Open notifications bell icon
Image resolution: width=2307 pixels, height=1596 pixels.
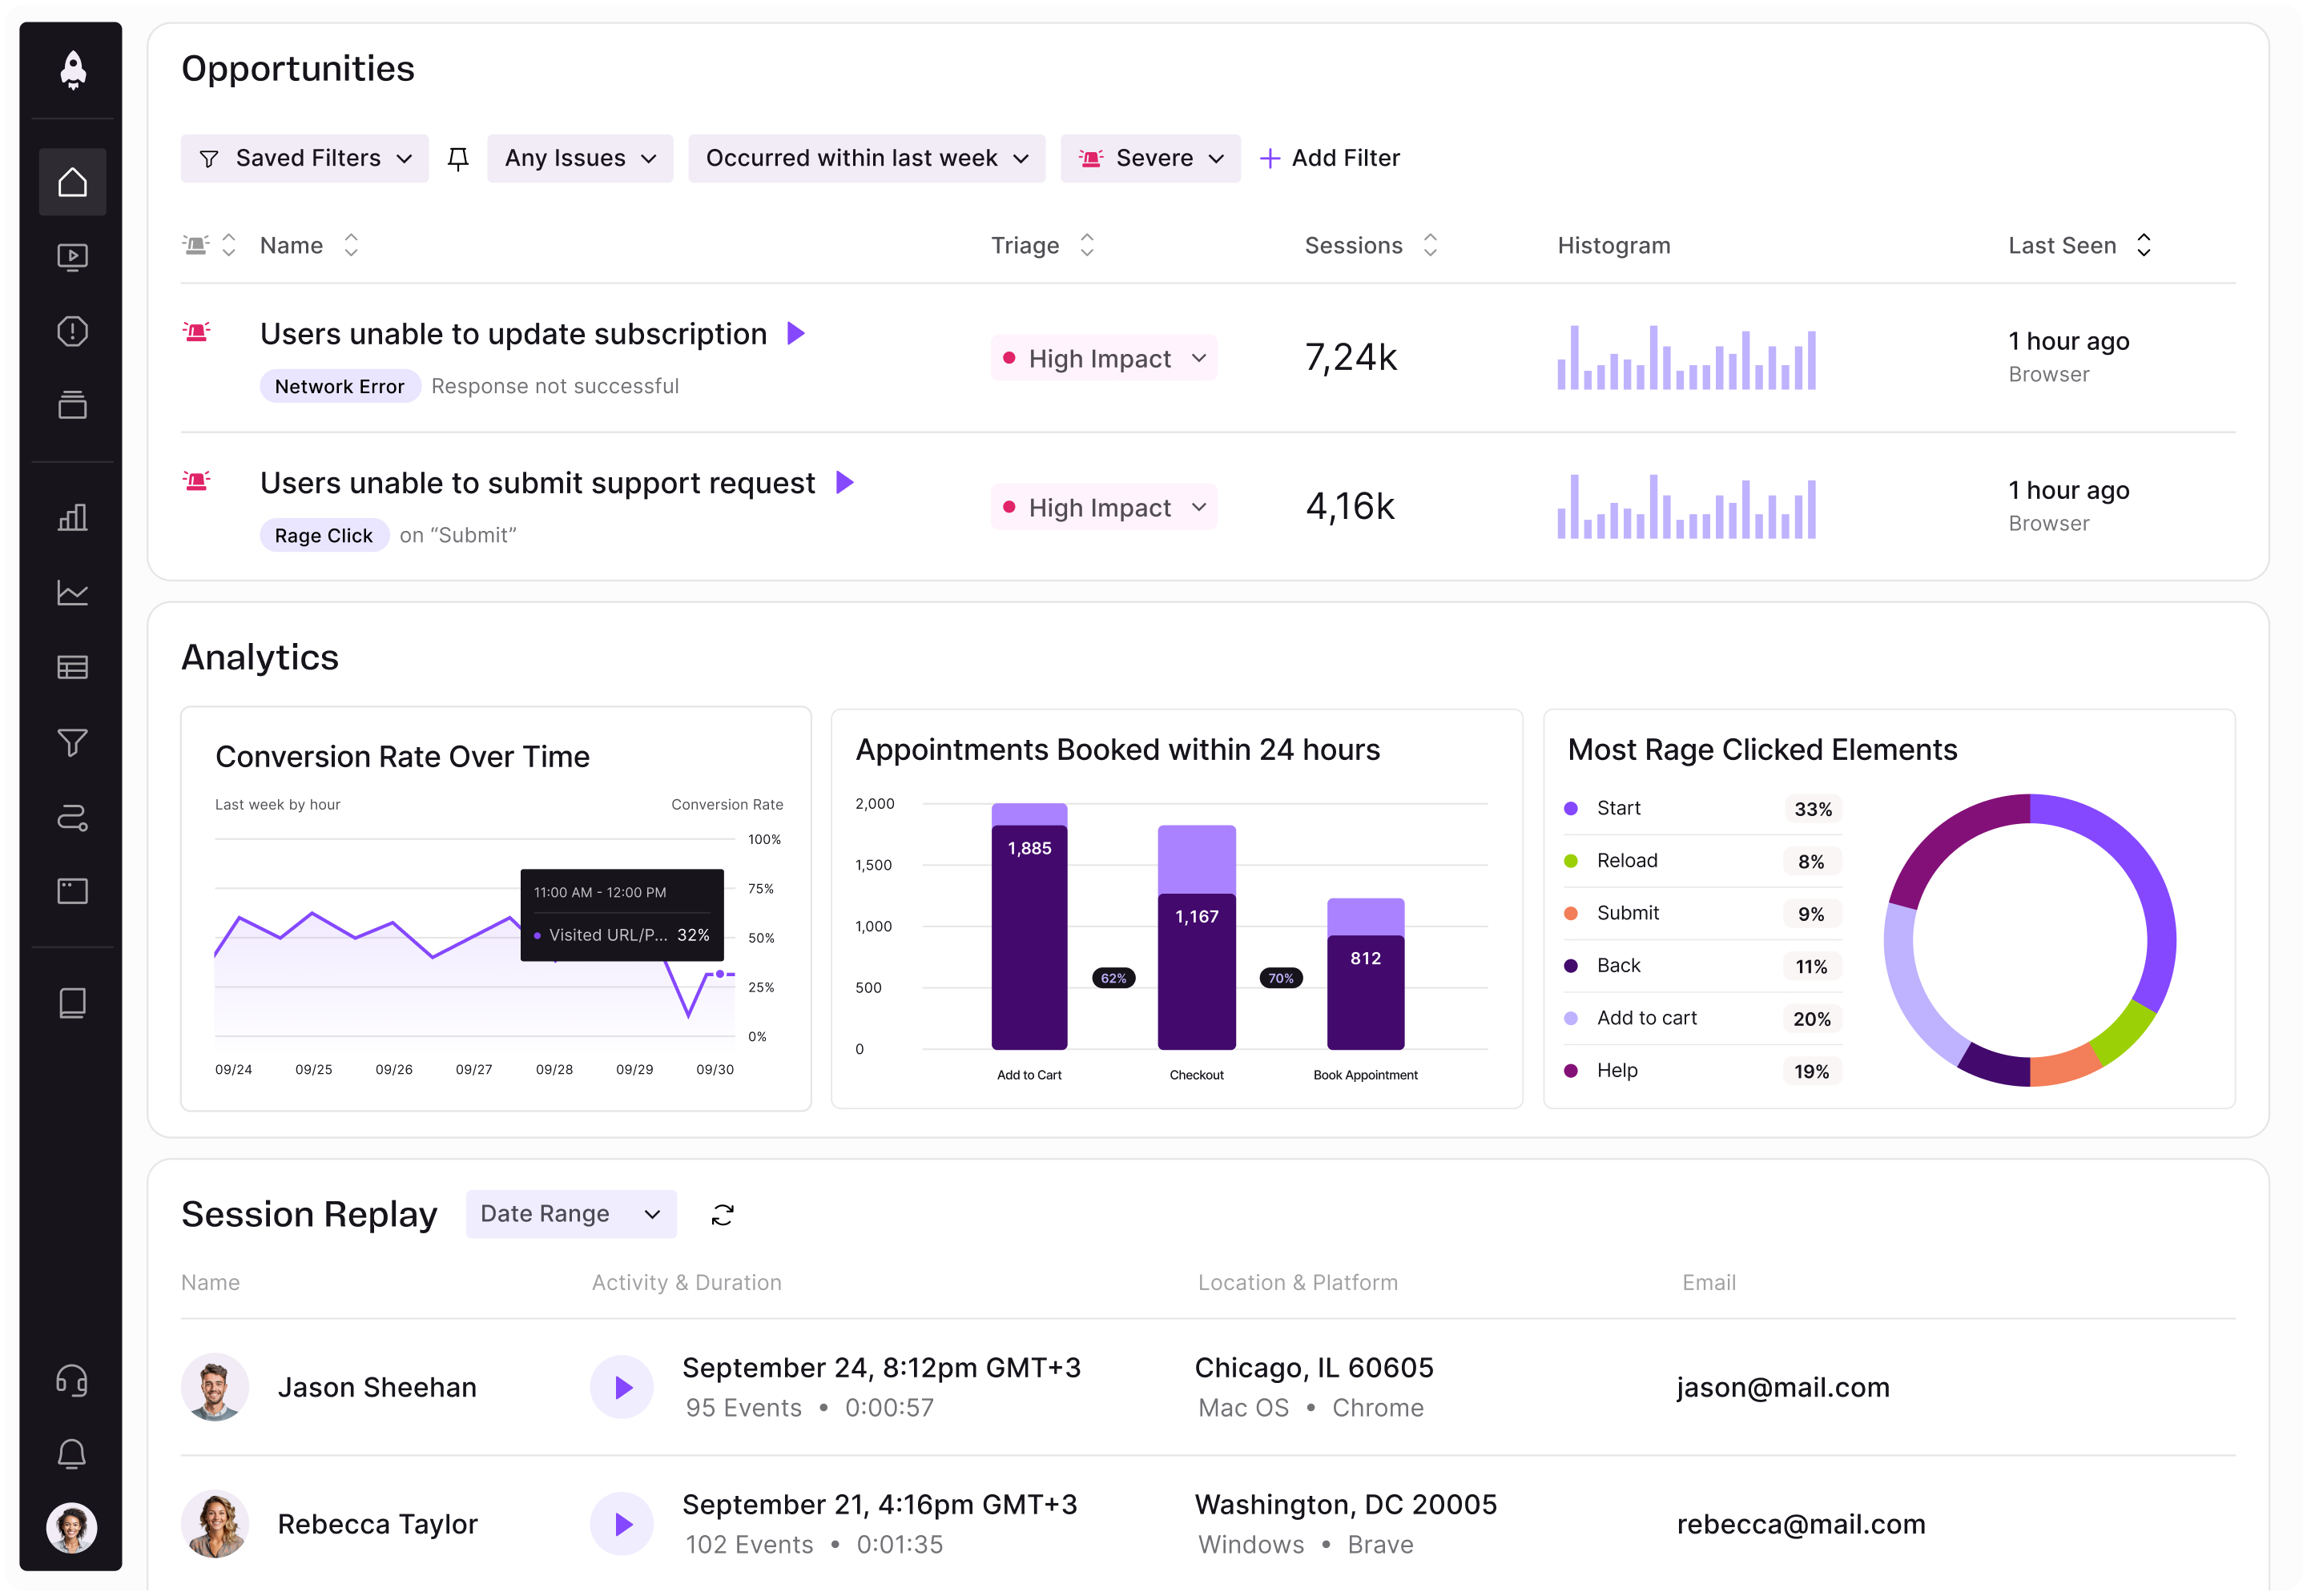tap(72, 1454)
